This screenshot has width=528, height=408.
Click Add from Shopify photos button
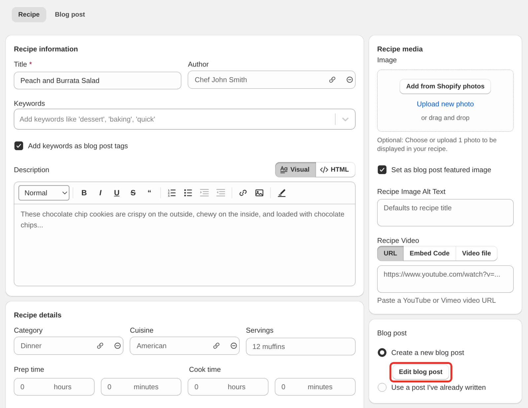pos(445,86)
